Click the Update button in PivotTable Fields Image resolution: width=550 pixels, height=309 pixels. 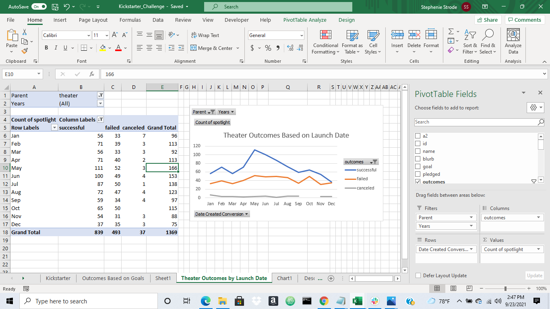click(x=534, y=276)
